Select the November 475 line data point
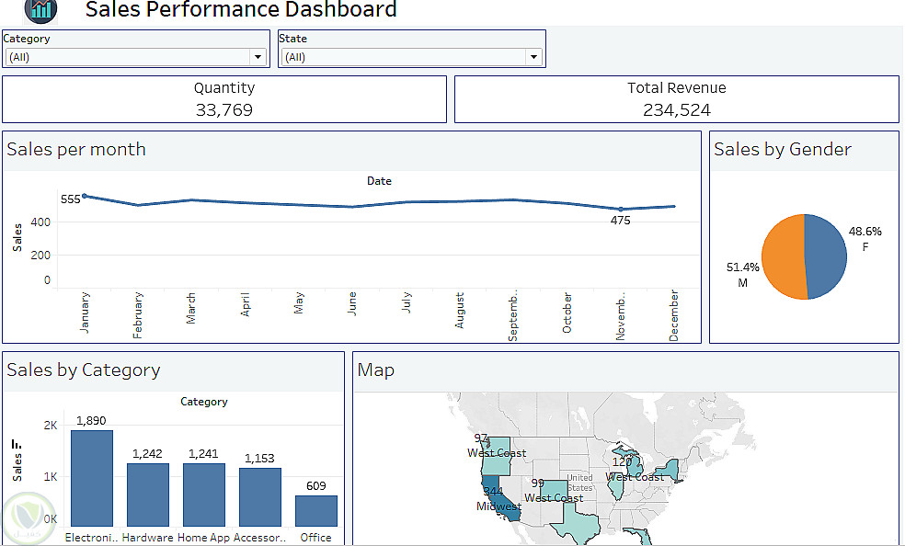905x546 pixels. pyautogui.click(x=621, y=210)
